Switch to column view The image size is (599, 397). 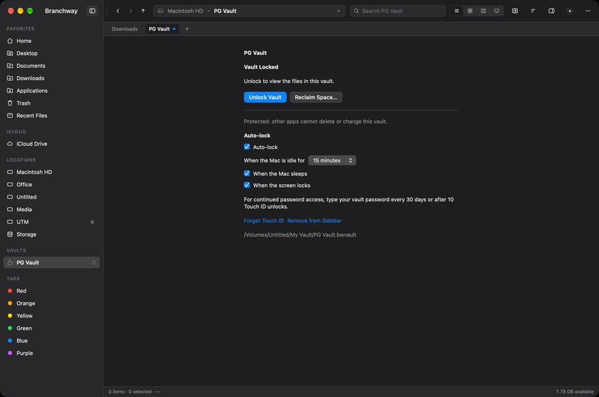483,11
